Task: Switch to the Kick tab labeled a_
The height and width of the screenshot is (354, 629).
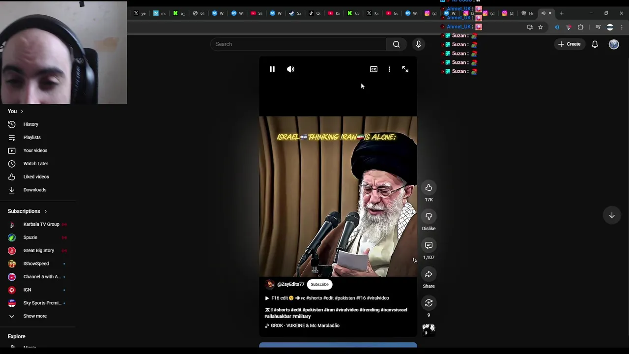Action: click(x=178, y=13)
